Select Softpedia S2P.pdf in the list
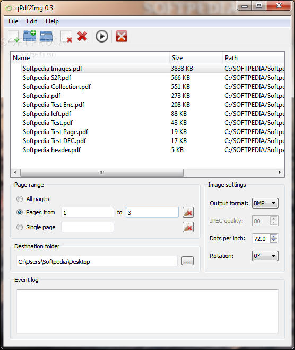The width and height of the screenshot is (295, 350). point(47,78)
